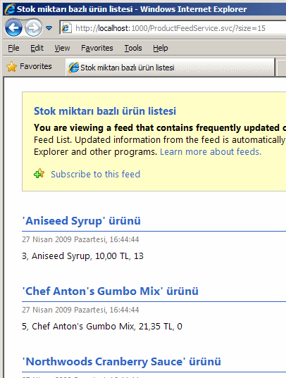Screen dimensions: 286x378
Task: Select the Stok miktarı bazlı ürün listesi tab
Action: coord(170,68)
